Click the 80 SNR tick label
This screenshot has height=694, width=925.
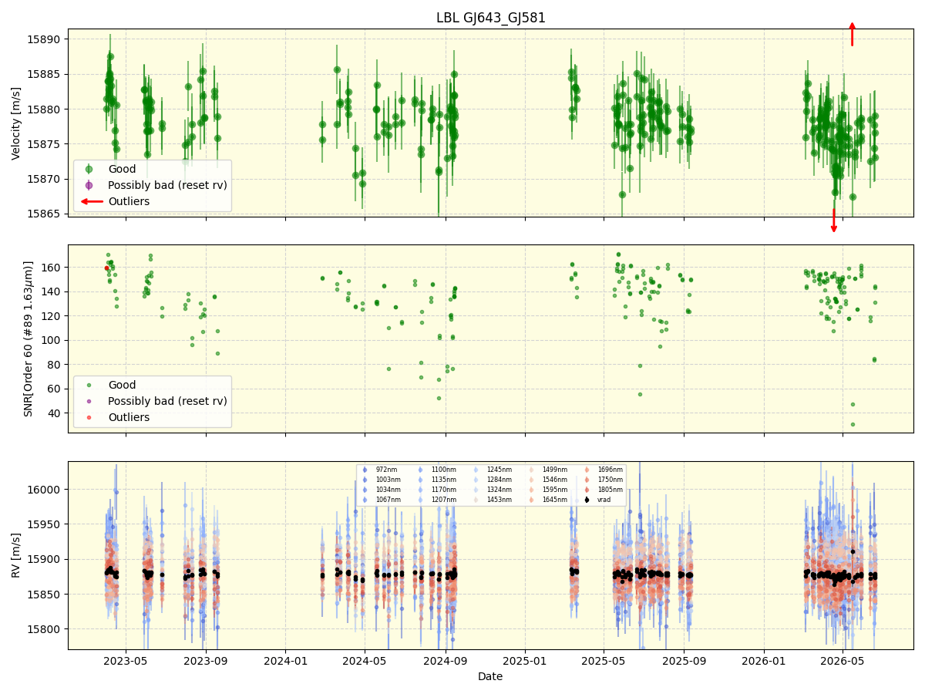(x=55, y=365)
